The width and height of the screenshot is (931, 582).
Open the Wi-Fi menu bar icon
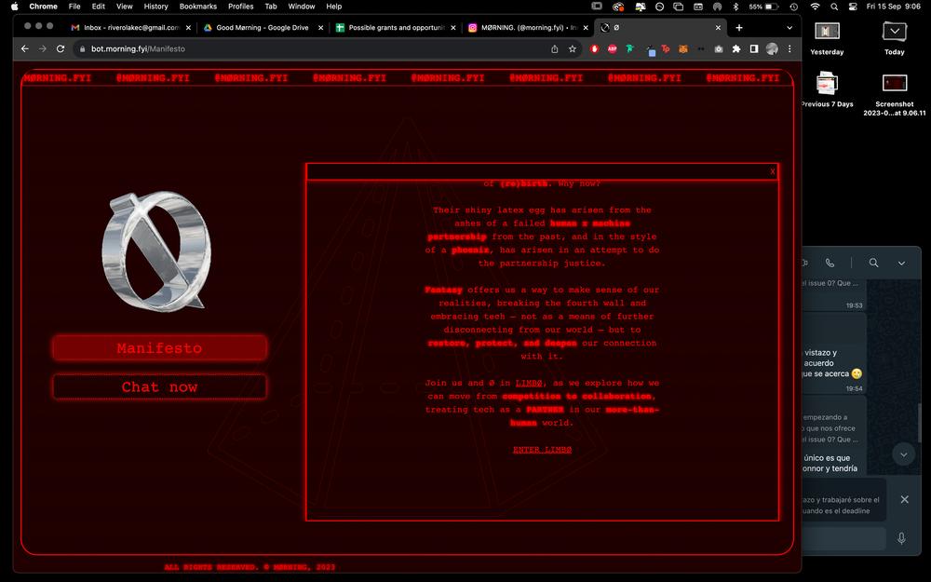tap(816, 7)
